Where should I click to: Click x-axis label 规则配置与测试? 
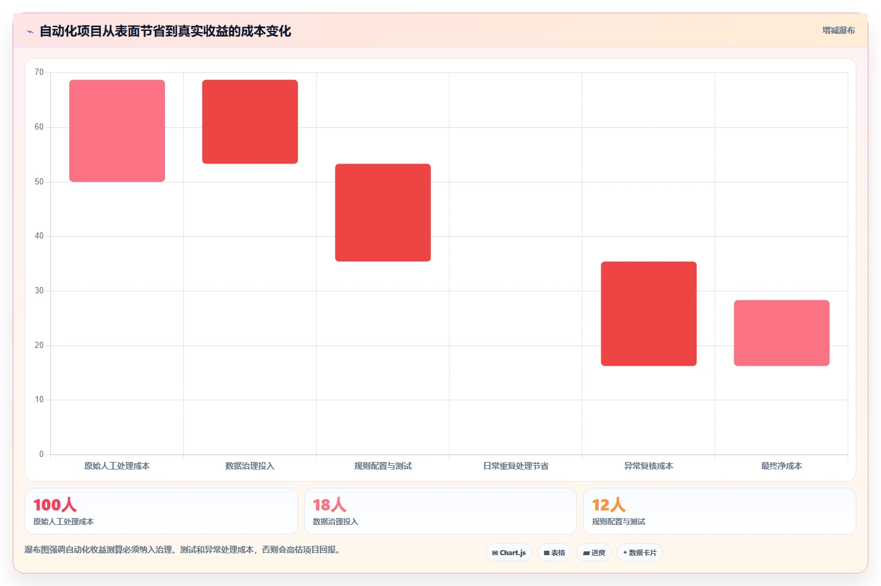point(383,466)
